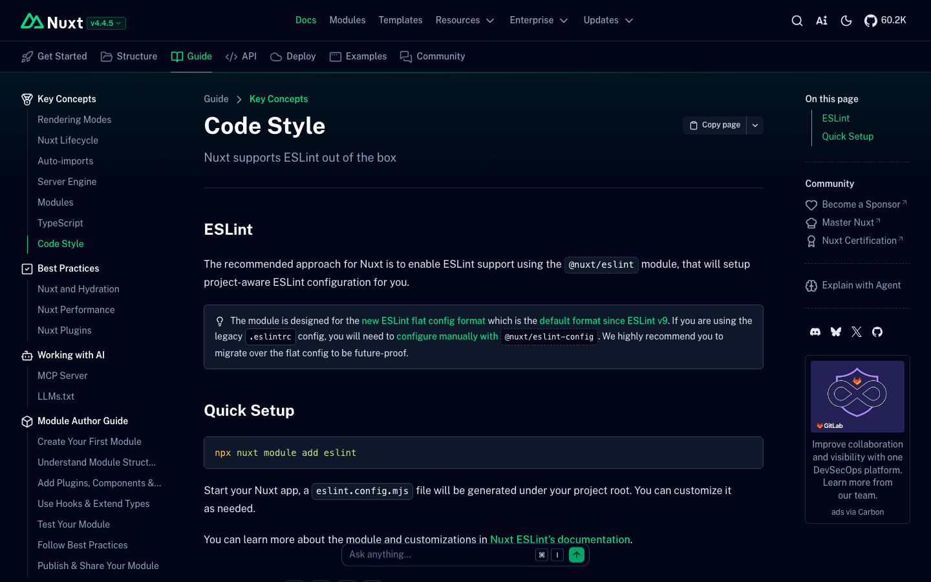Click Nuxt Certification link
This screenshot has width=931, height=582.
click(x=854, y=241)
